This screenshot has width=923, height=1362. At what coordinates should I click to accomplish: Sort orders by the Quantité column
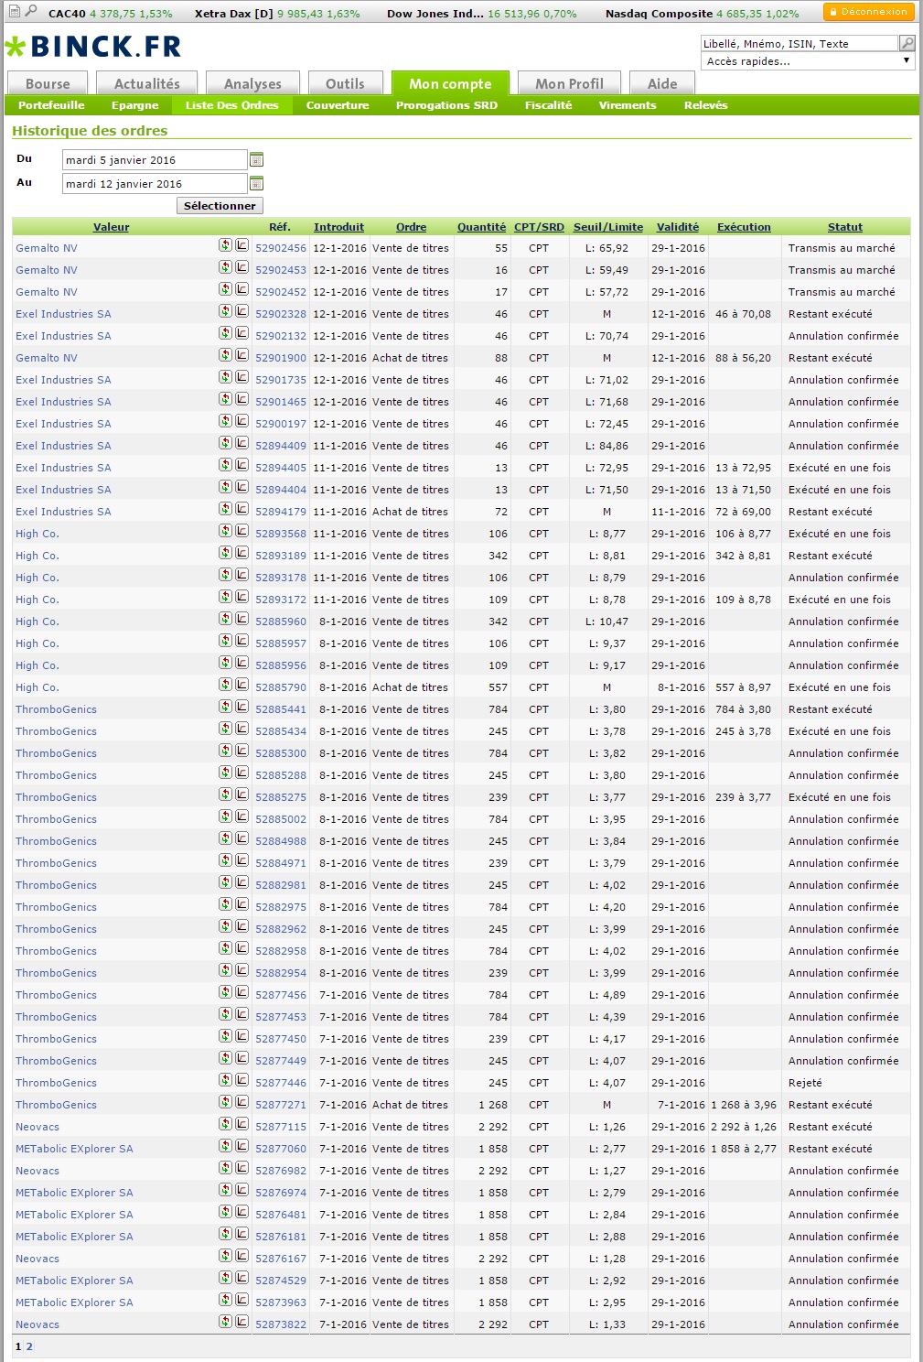click(x=481, y=227)
